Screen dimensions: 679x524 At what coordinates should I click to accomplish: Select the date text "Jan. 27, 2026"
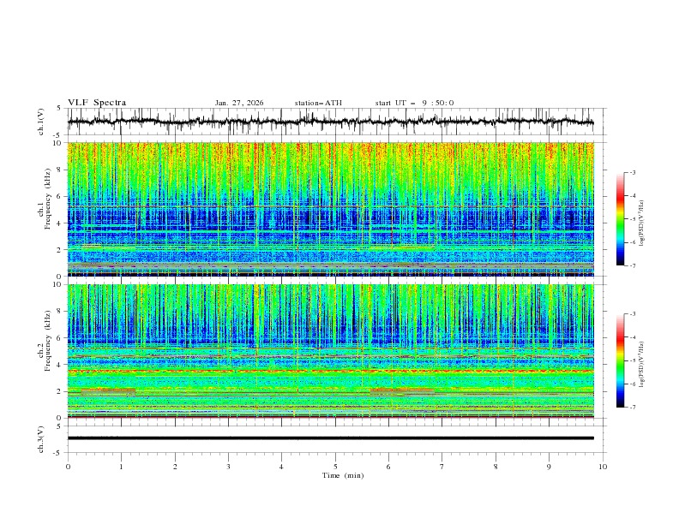(x=239, y=103)
